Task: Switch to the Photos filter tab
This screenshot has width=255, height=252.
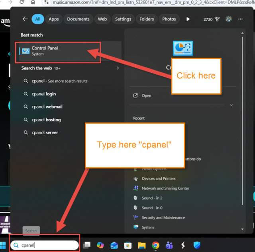Action: coord(169,19)
